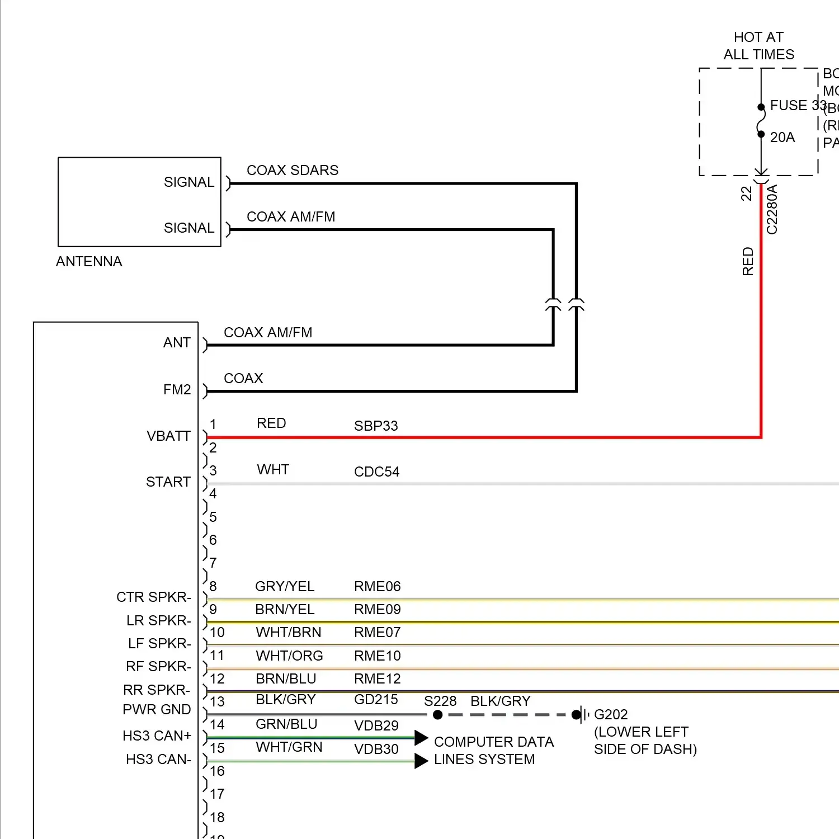Select the RME07 circuit code

(x=378, y=632)
